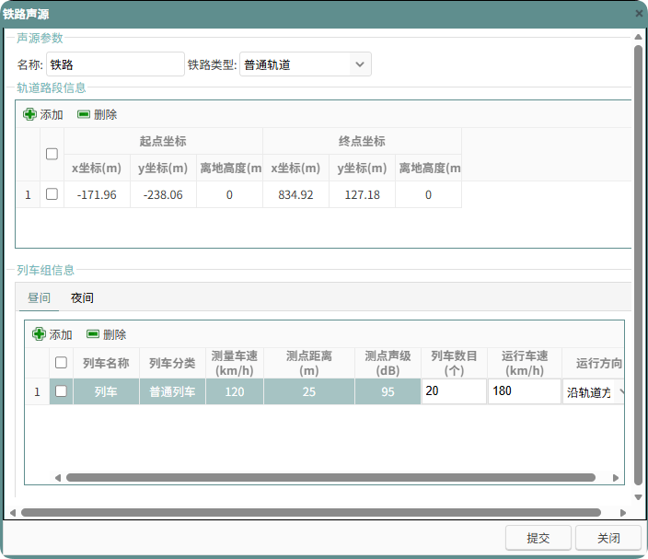Screen dimensions: 648x559
Task: Click 删除 label in train group section
Action: pyautogui.click(x=114, y=334)
